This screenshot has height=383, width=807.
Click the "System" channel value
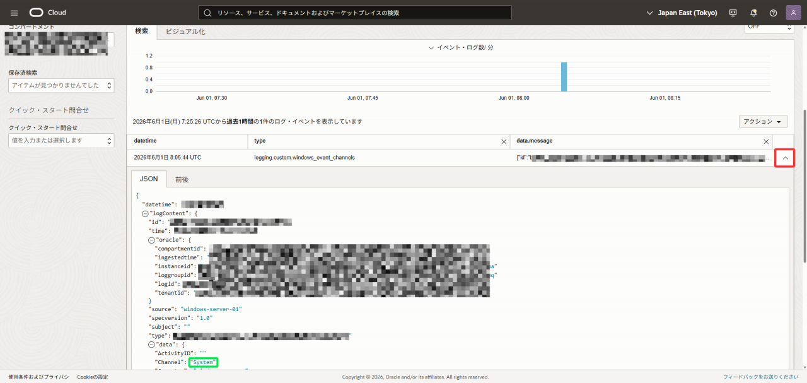[x=203, y=362]
